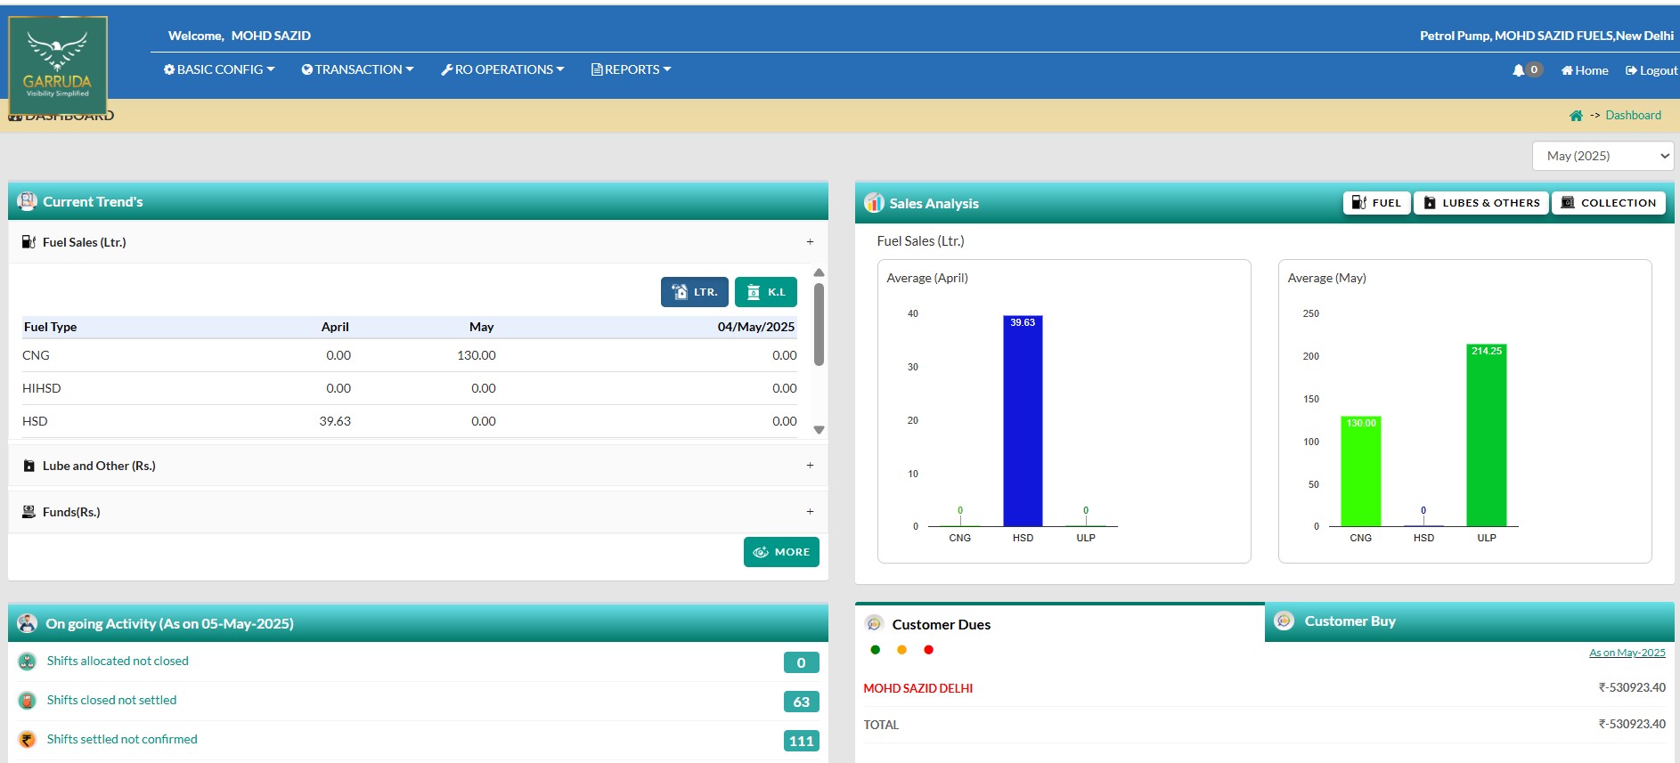Click the As on May-2025 link
The height and width of the screenshot is (763, 1680).
[x=1627, y=653]
